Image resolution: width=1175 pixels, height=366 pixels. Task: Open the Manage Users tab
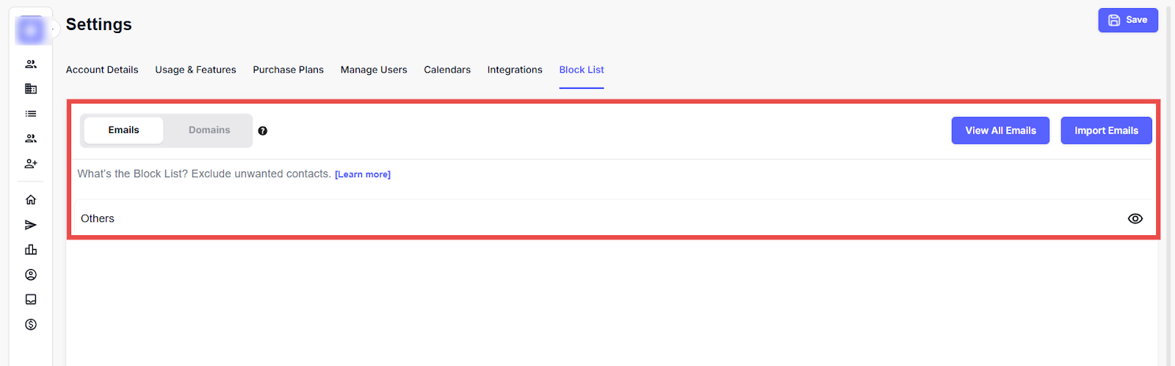[x=373, y=70]
